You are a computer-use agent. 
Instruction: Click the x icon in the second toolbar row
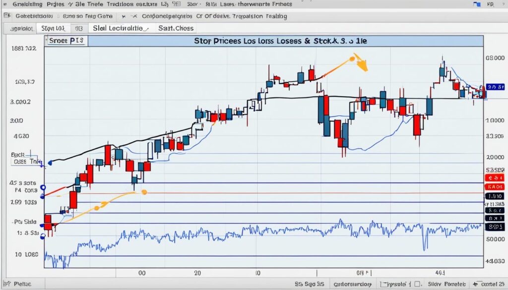click(x=123, y=16)
